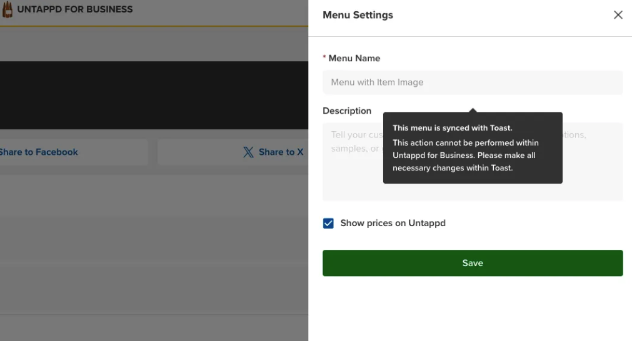This screenshot has height=341, width=632.
Task: Click the 'synced with Toast' tooltip title
Action: [x=452, y=128]
